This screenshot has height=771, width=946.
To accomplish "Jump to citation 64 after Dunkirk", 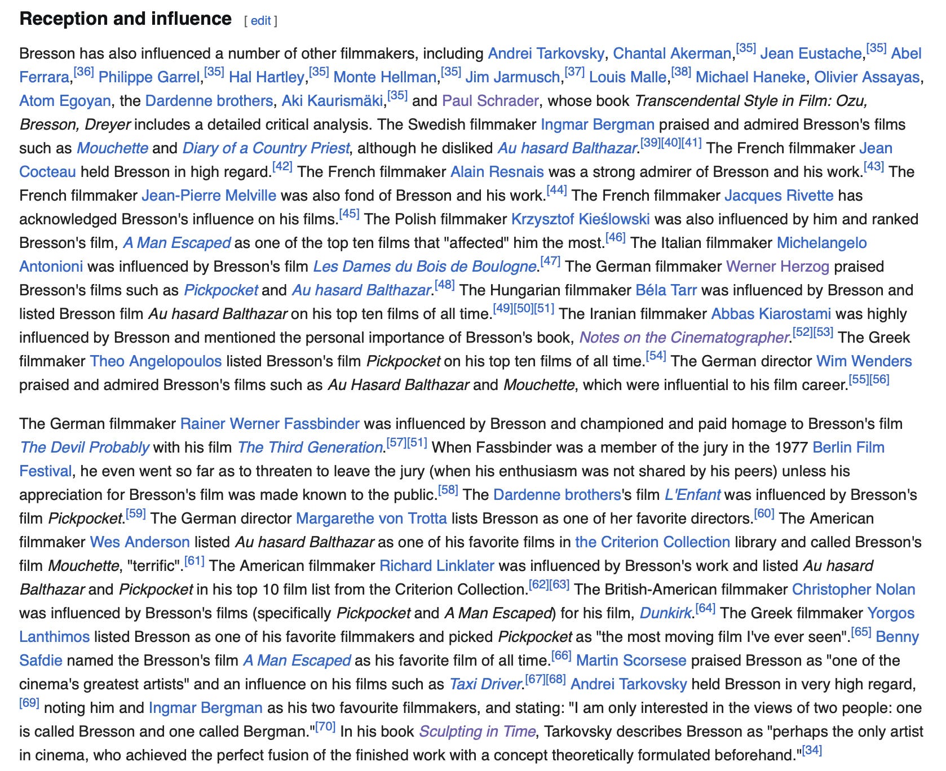I will (705, 608).
